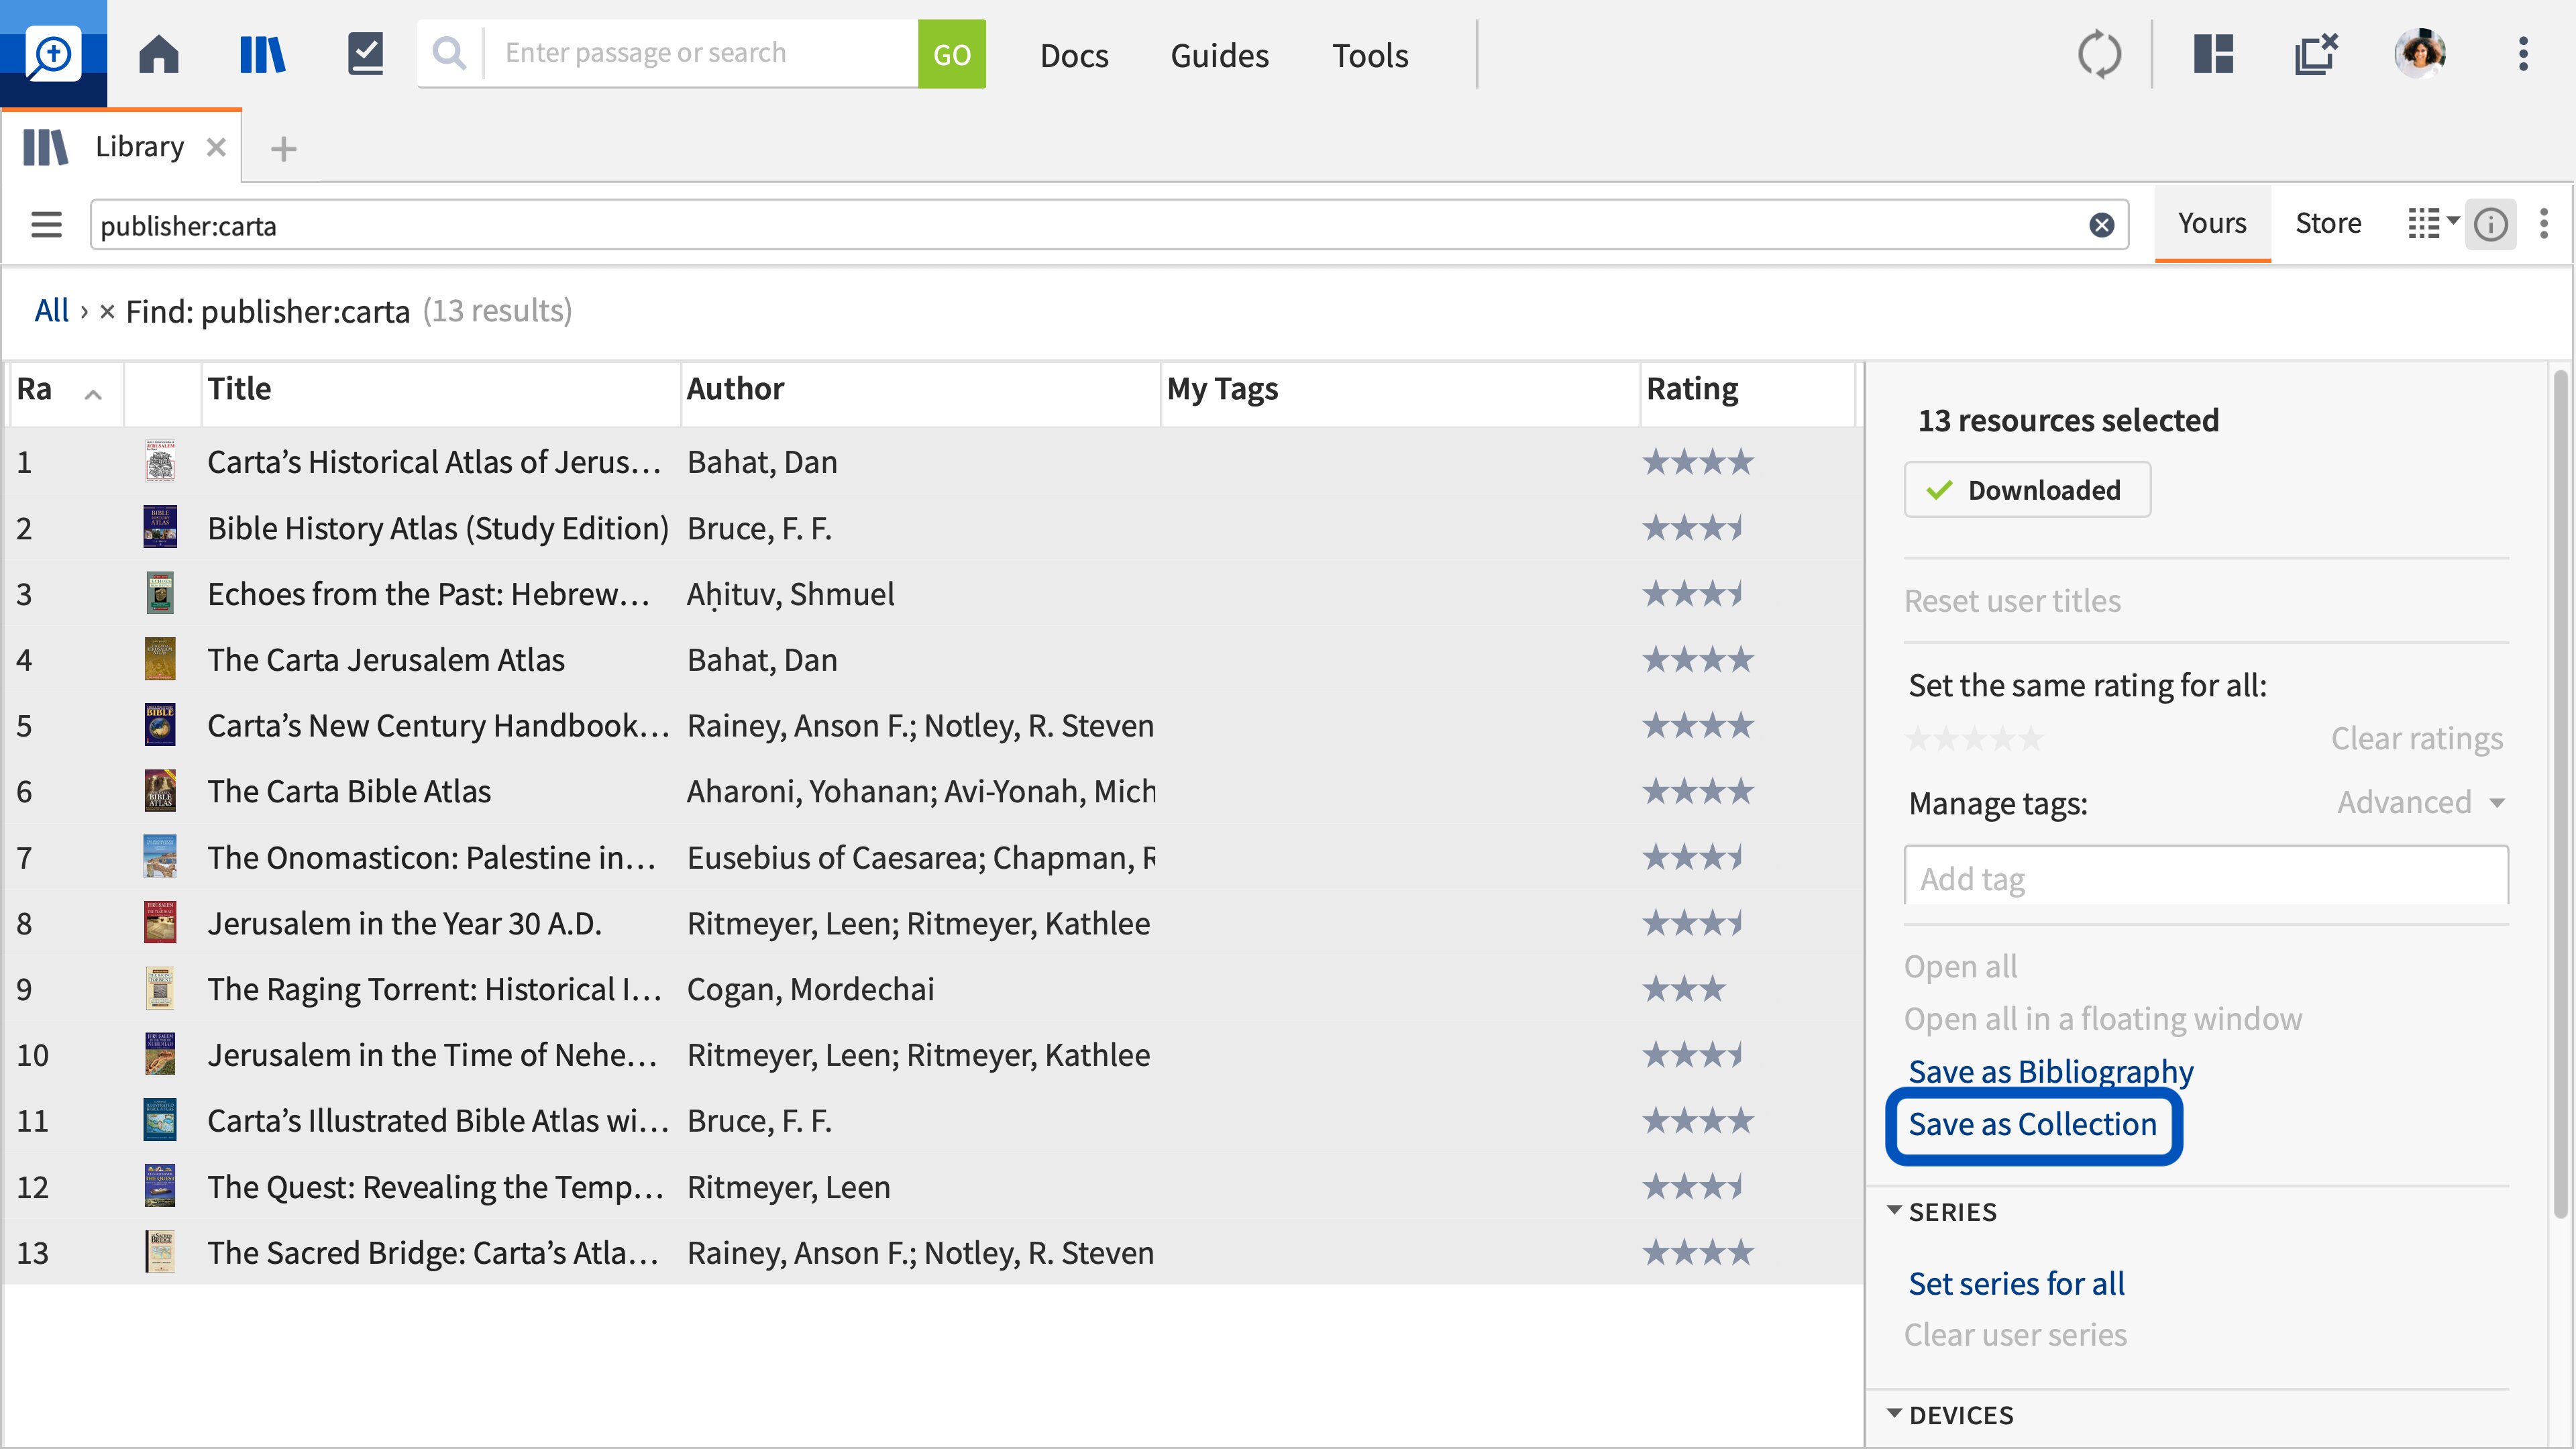
Task: Focus the Add tag input field
Action: (2206, 877)
